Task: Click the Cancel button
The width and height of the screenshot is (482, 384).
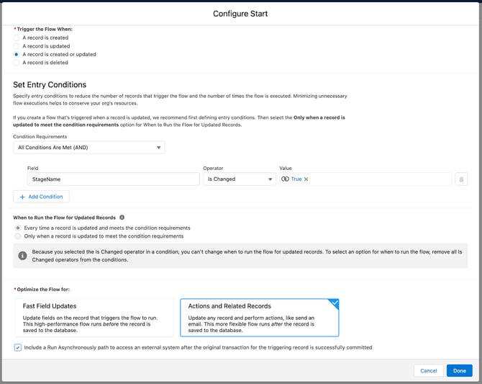Action: point(428,370)
